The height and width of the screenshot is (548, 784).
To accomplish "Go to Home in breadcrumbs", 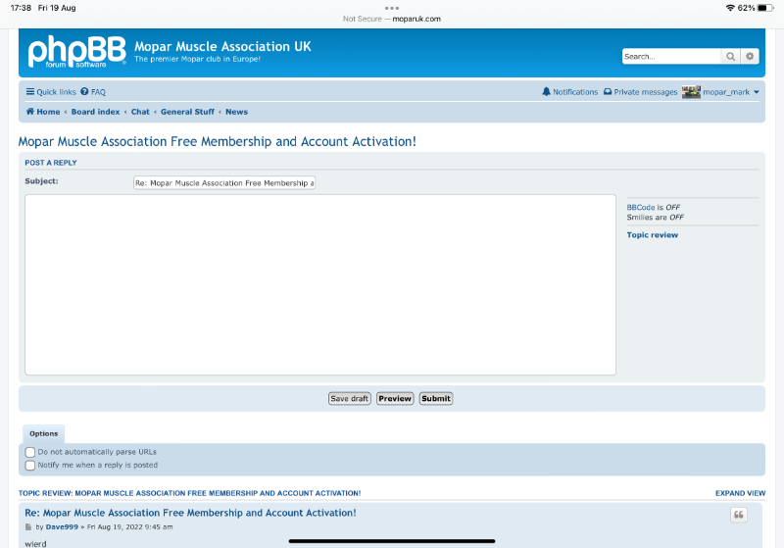I will [x=43, y=112].
